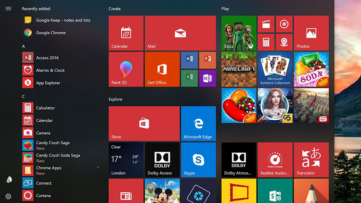Viewport: 361px width, 203px height.
Task: Click the user account avatar
Action: (9, 179)
